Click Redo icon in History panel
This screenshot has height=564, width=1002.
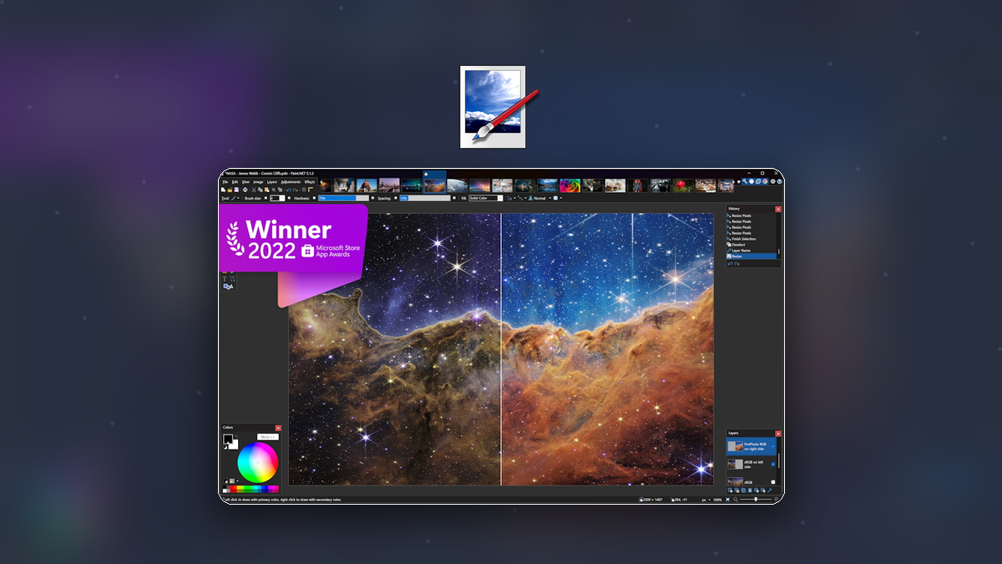(x=737, y=264)
